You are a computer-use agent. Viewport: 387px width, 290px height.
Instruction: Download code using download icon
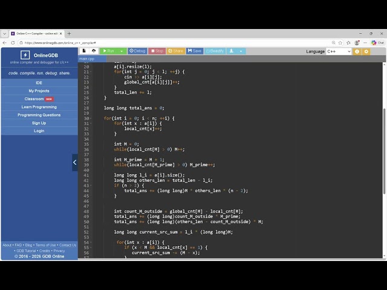coord(231,51)
